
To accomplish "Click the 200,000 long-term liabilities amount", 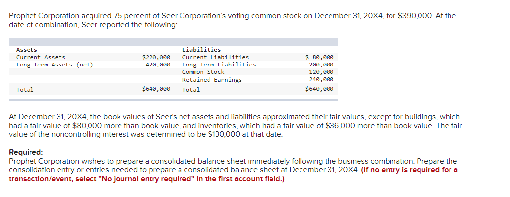I will (x=321, y=65).
